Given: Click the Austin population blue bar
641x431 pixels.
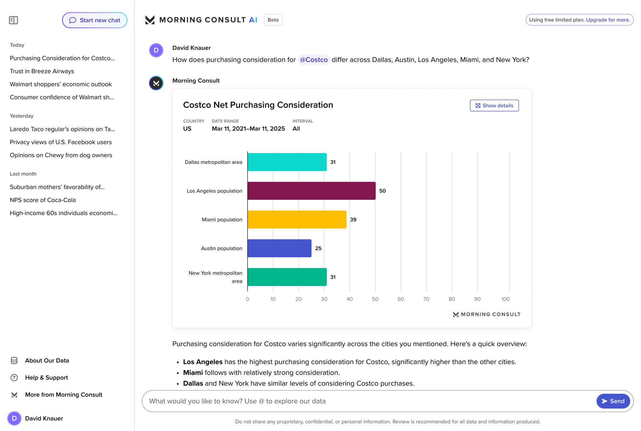Looking at the screenshot, I should click(x=279, y=248).
